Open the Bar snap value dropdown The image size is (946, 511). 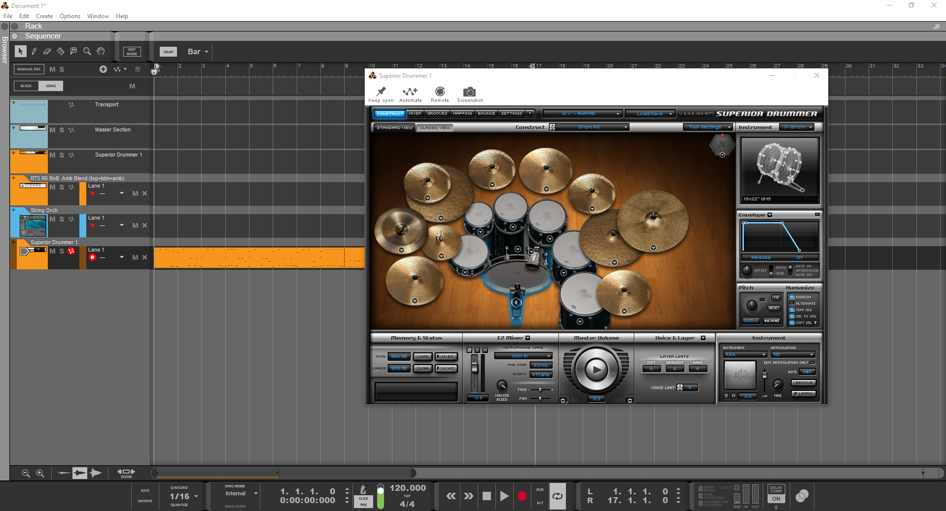(198, 52)
